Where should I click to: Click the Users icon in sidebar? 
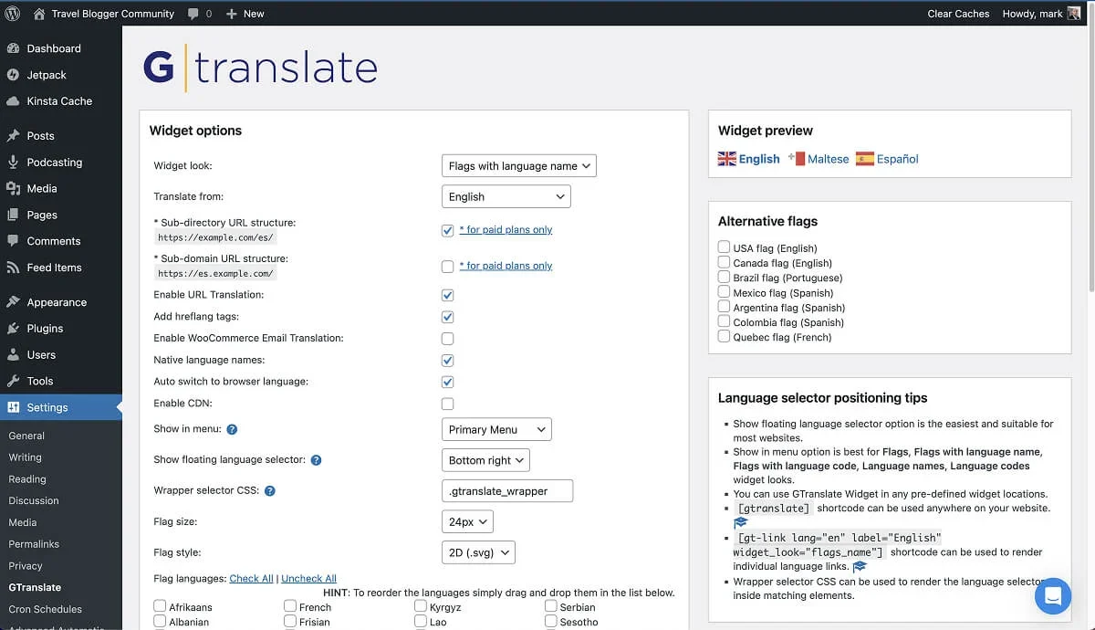[13, 354]
